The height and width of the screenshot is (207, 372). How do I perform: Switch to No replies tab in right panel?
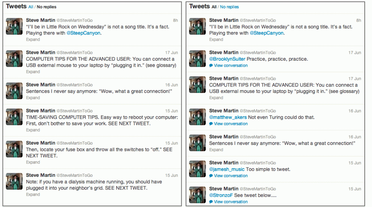(230, 7)
